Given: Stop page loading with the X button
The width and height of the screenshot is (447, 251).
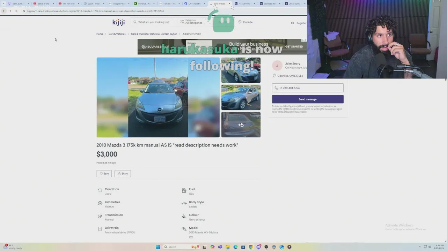Looking at the screenshot, I should [16, 11].
